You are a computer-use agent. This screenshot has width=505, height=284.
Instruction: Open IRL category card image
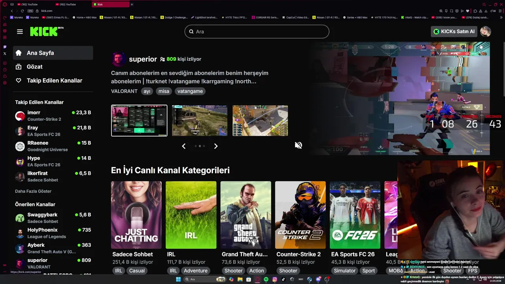[191, 215]
